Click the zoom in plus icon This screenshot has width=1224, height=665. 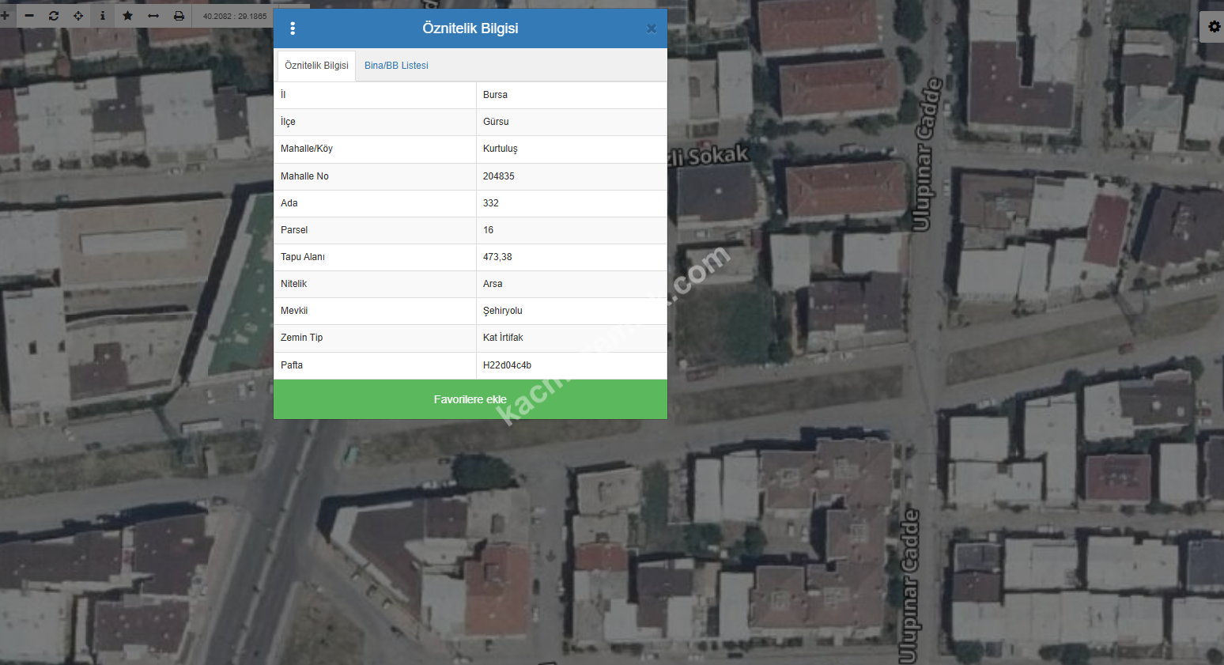point(5,16)
